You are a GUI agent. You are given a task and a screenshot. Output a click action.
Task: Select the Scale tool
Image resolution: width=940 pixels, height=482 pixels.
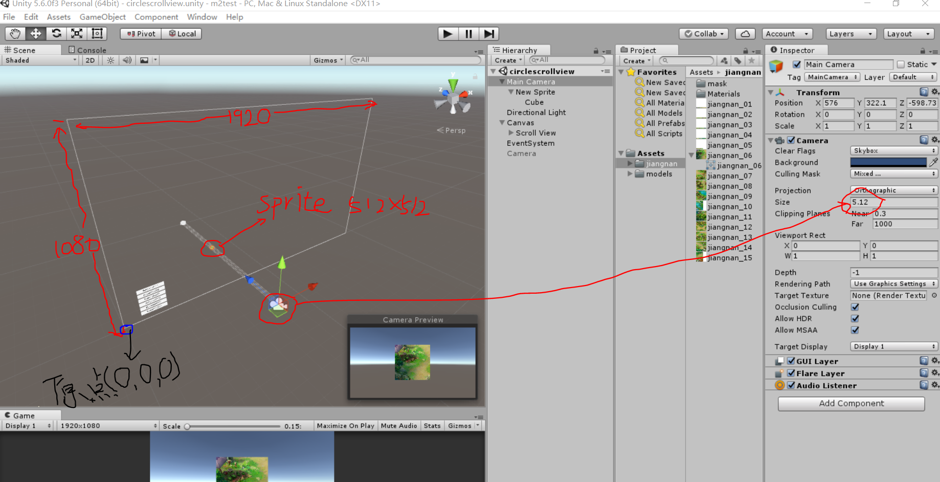pos(77,34)
